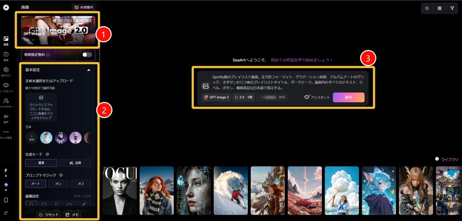Select the 1:1 aspect ratio option
462x221 pixels.
point(44,207)
